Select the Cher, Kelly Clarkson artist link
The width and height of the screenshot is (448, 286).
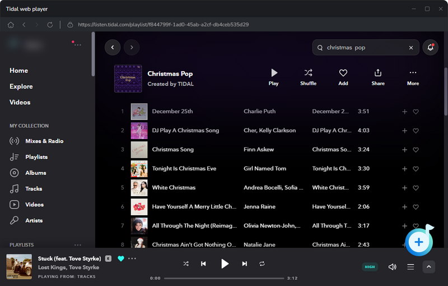click(269, 131)
